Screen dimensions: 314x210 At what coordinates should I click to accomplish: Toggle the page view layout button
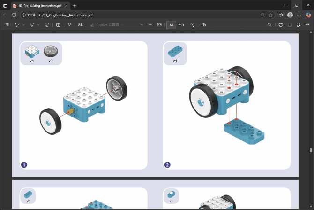click(x=203, y=24)
